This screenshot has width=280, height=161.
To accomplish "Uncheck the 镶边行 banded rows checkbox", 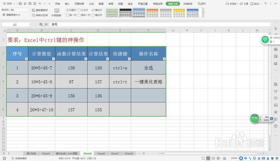I will (93, 10).
